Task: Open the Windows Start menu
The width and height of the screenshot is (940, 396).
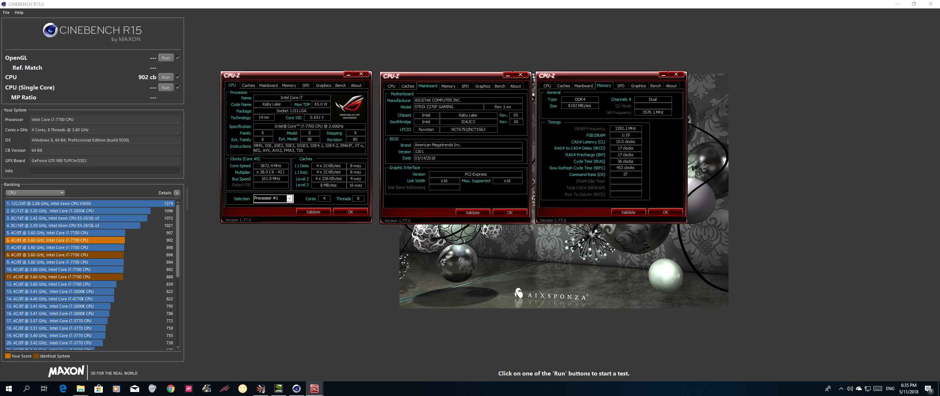Action: point(9,389)
